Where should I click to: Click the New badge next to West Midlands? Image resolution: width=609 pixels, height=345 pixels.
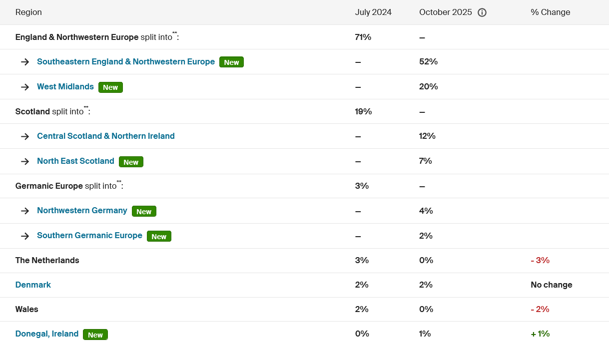pos(110,87)
